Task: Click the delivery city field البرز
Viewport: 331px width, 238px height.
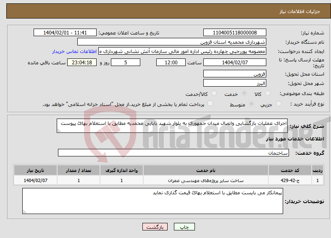Action: 235,83
